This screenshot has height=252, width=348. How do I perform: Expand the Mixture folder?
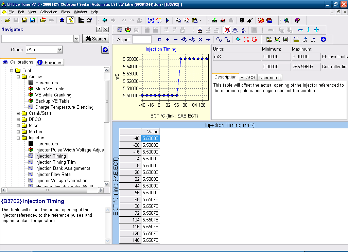[x=18, y=132]
